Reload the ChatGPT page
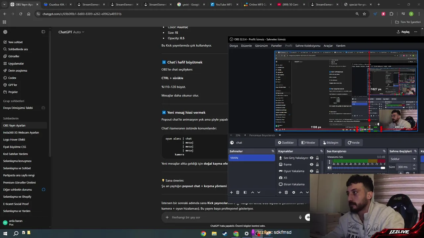The height and width of the screenshot is (238, 424). click(x=21, y=14)
